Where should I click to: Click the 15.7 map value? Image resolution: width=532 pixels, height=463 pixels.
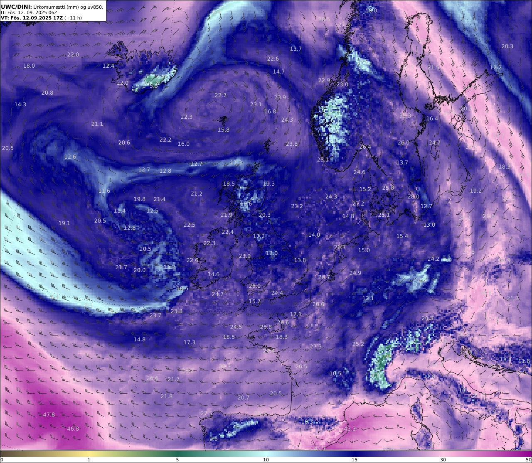click(255, 301)
